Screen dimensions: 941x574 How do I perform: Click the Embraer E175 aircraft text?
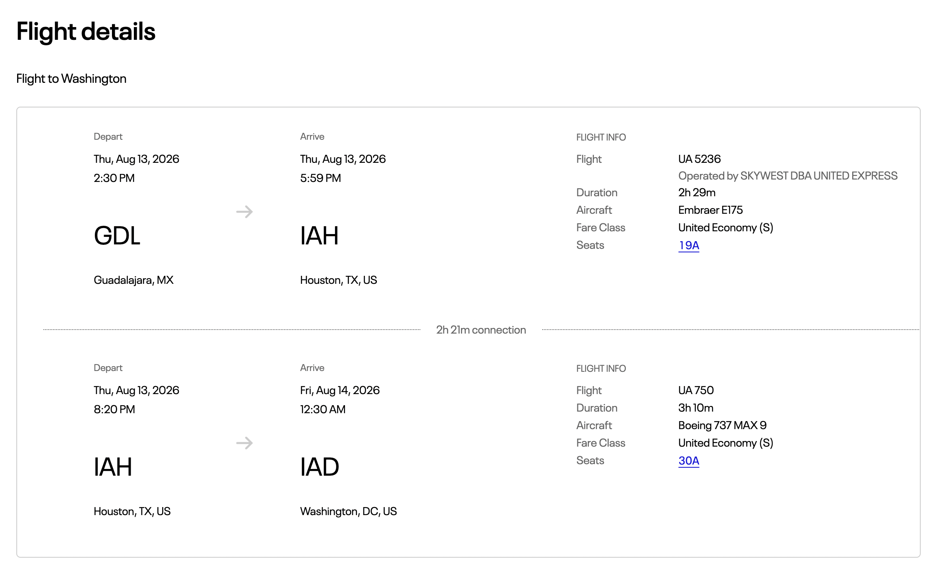click(711, 210)
